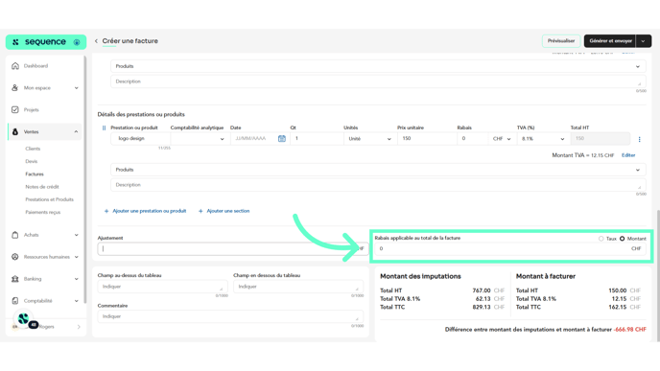Click Ajouter une prestation ou produit
Screen dimensions: 660x371
[x=145, y=211]
